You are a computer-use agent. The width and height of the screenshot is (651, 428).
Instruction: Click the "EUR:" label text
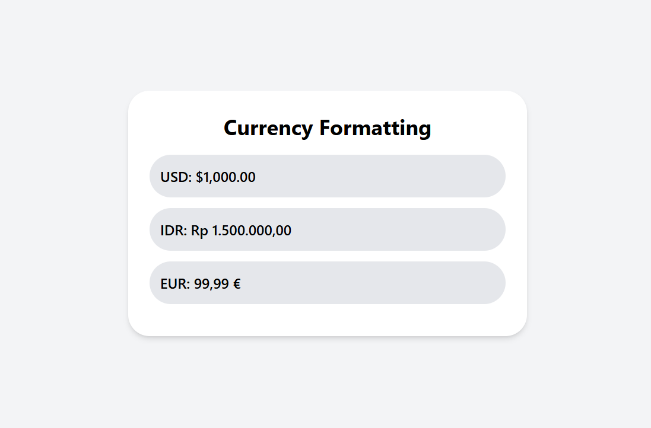(175, 283)
